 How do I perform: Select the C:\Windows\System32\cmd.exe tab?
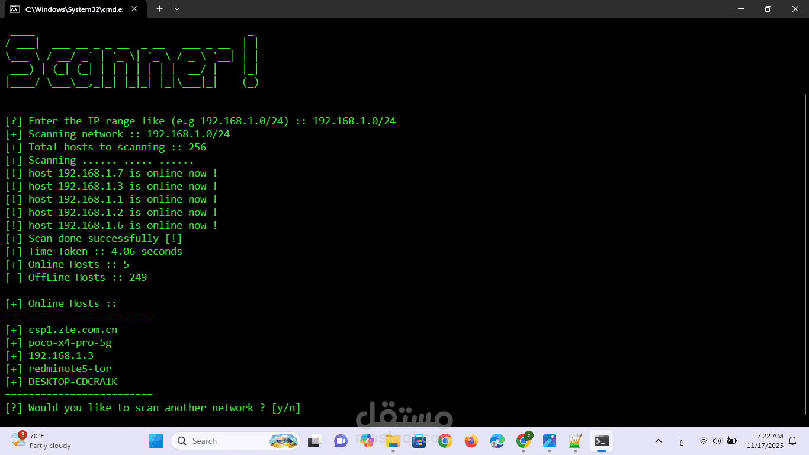[x=74, y=9]
